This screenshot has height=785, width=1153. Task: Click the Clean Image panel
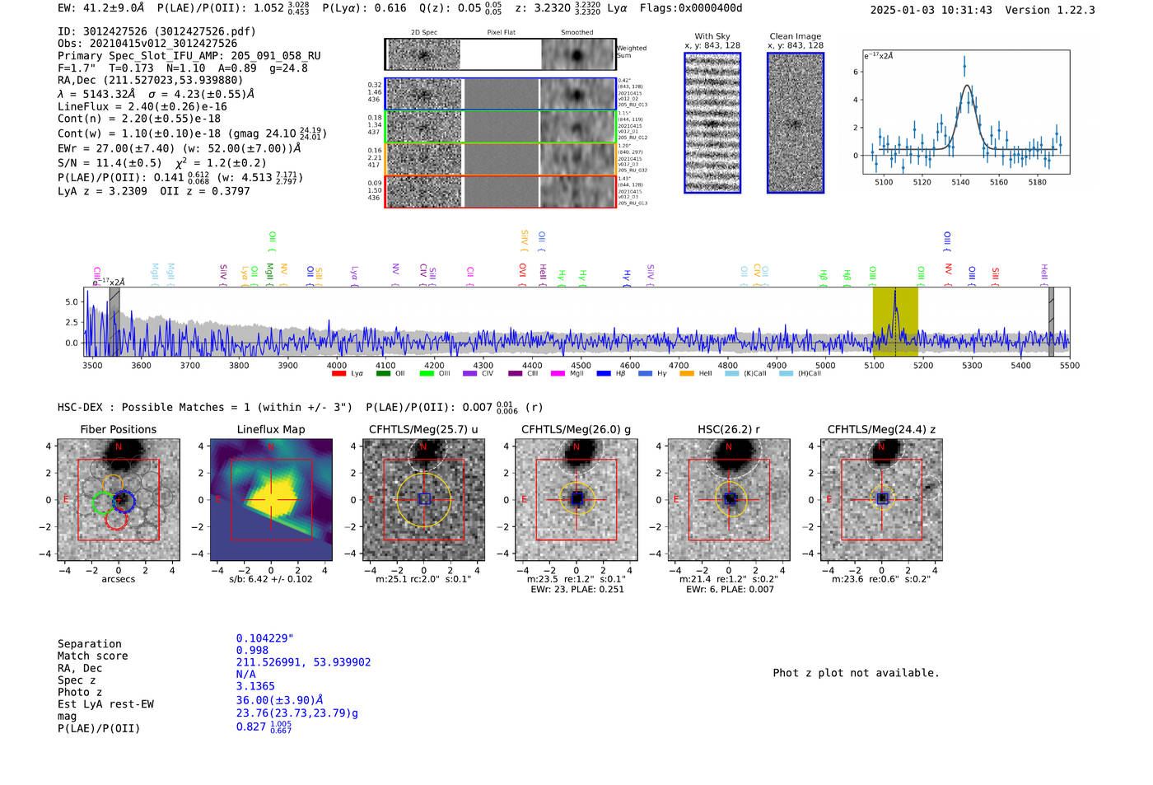point(796,123)
